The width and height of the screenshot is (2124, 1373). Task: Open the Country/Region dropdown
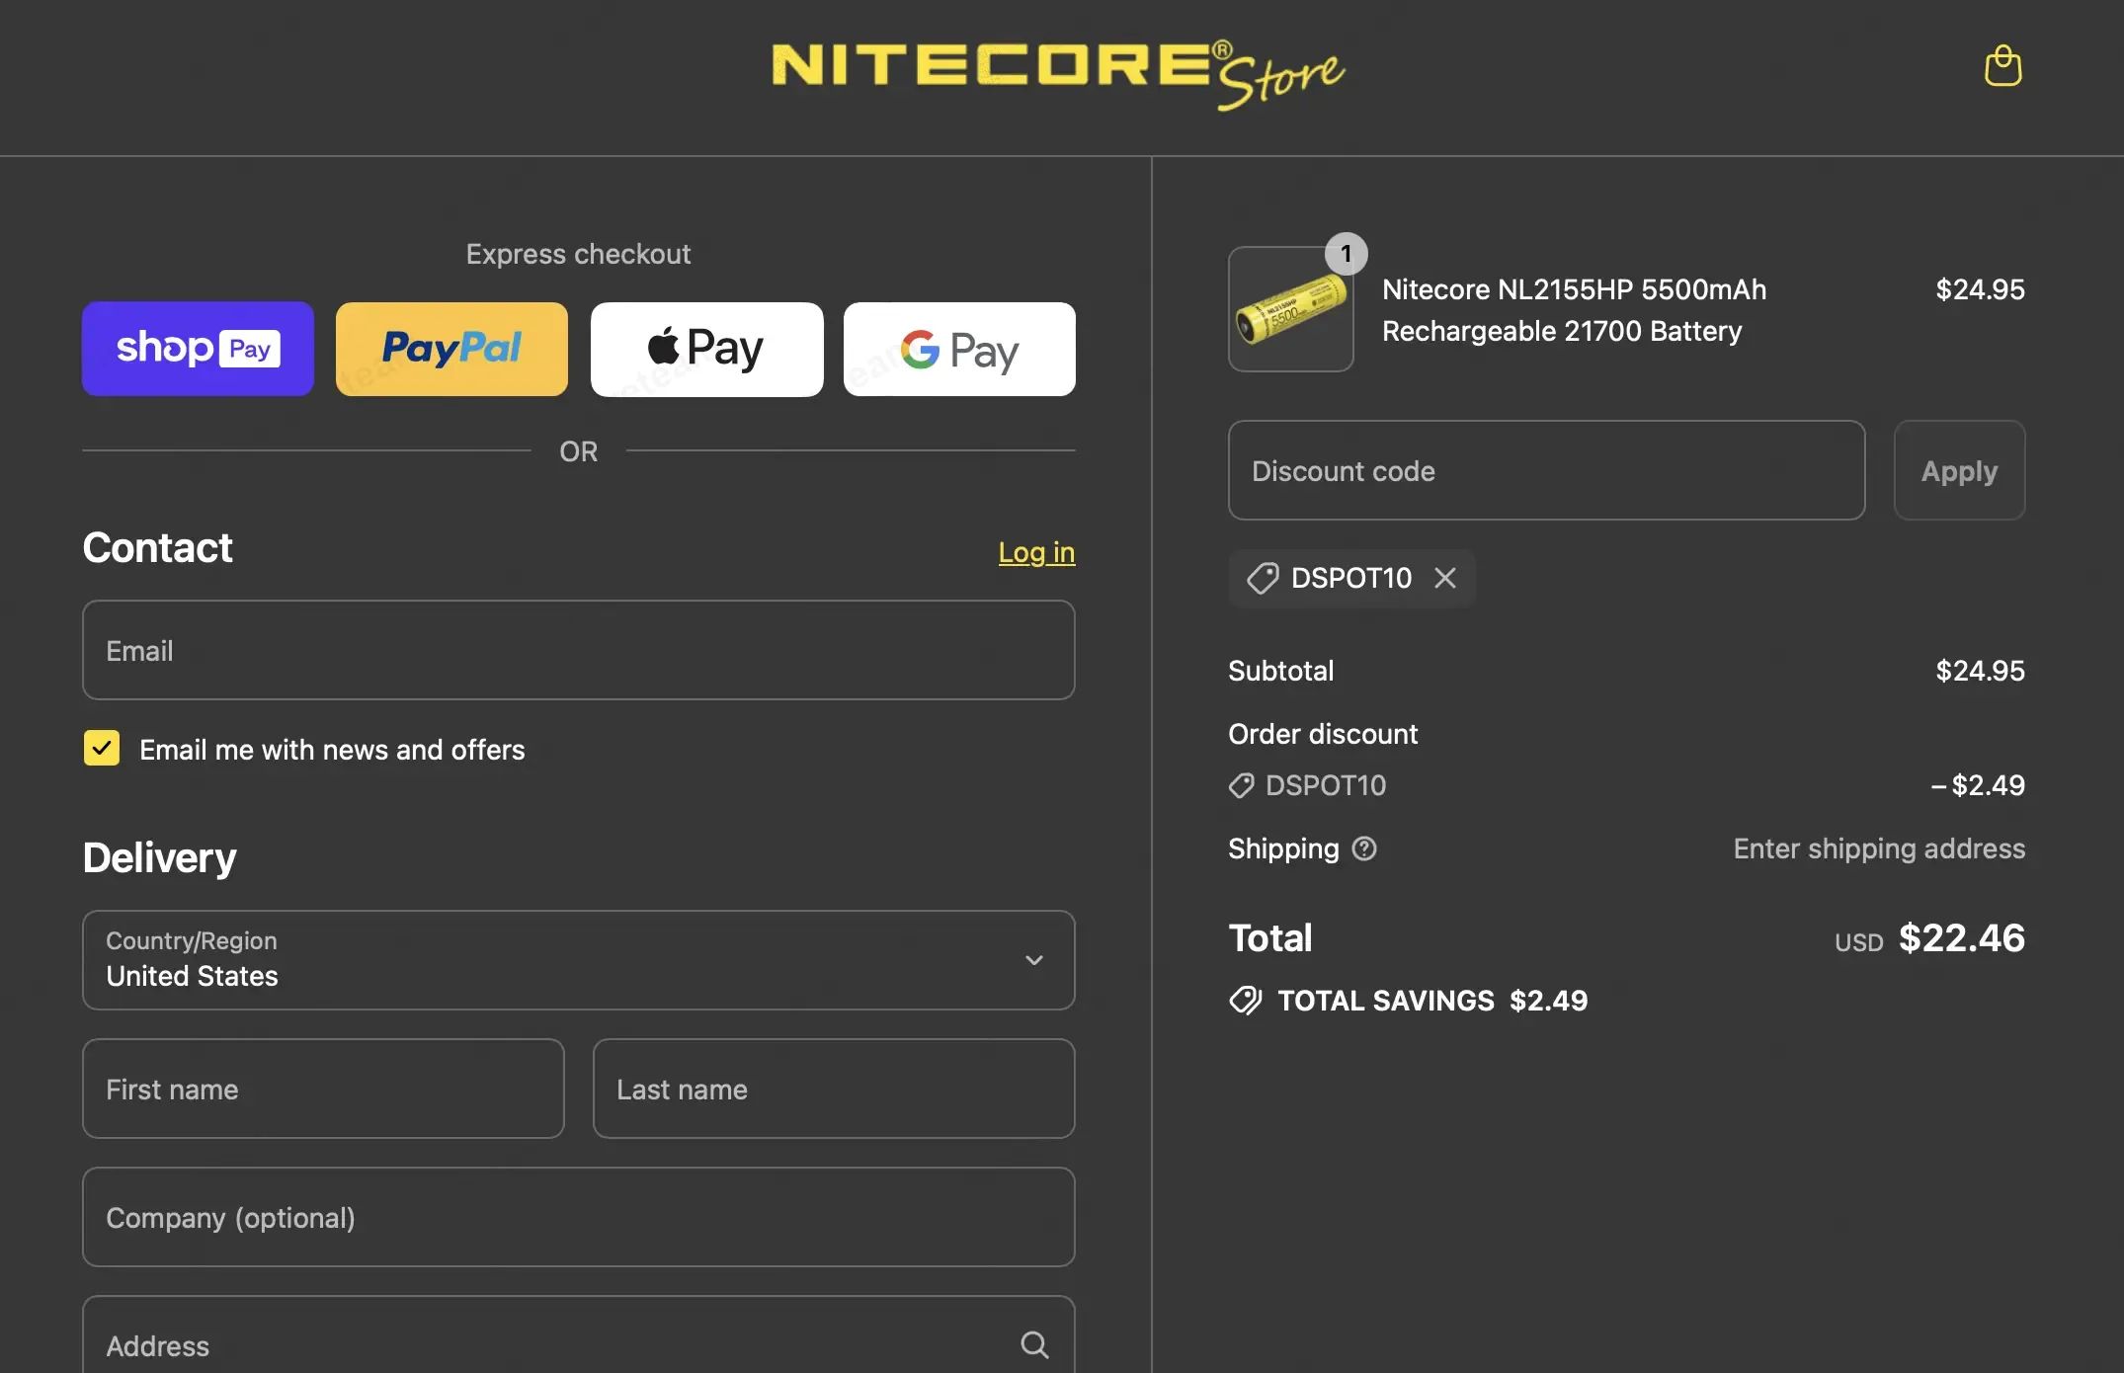pyautogui.click(x=579, y=960)
